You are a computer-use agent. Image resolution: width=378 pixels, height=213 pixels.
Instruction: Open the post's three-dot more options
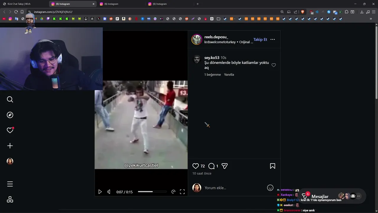[x=273, y=39]
